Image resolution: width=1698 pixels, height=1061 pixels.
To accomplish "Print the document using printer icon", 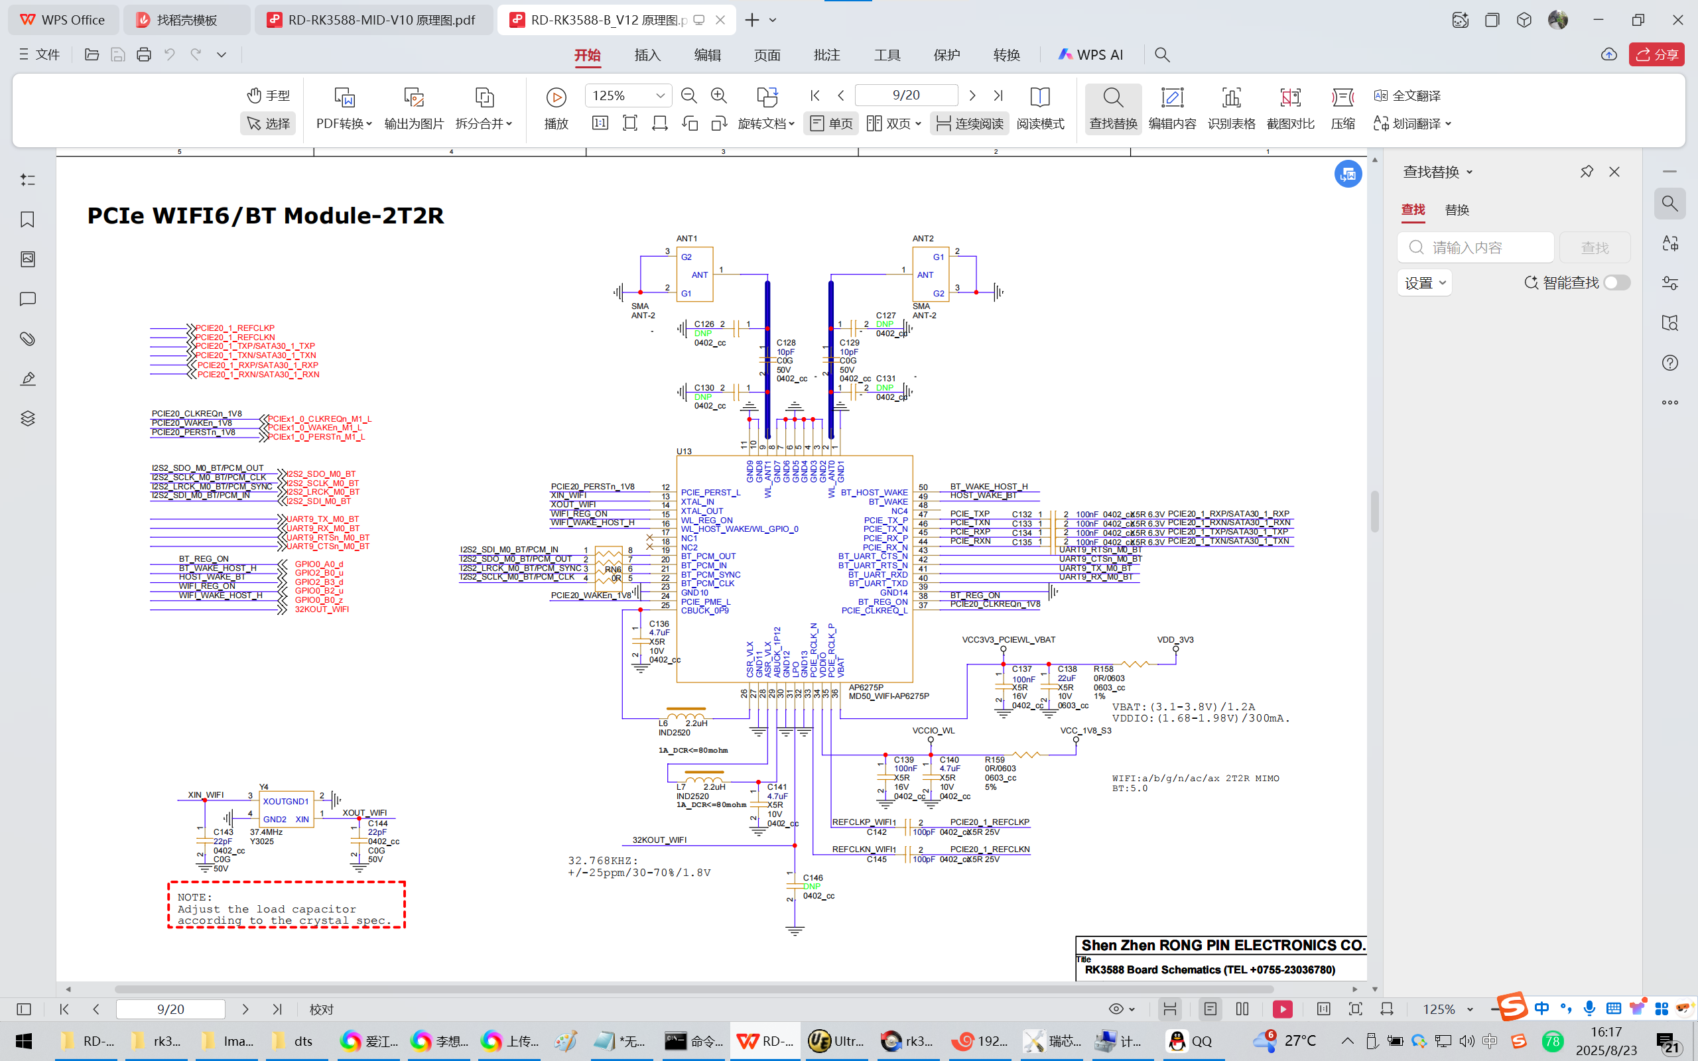I will [144, 54].
